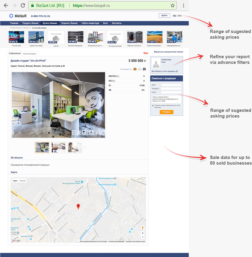The image size is (252, 257).
Task: Click the browser reload button
Action: pos(23,5)
